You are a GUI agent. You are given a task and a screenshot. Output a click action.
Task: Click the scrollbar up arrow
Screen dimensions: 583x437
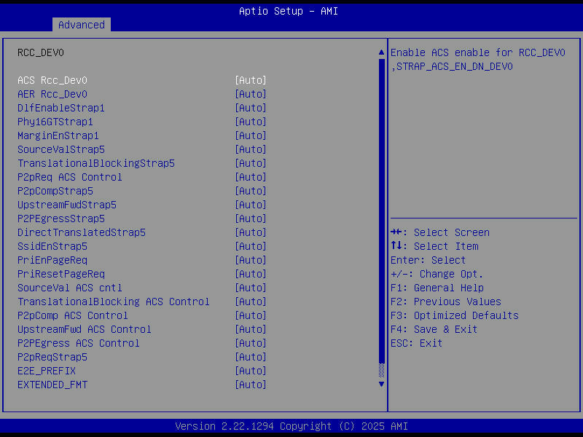coord(380,52)
